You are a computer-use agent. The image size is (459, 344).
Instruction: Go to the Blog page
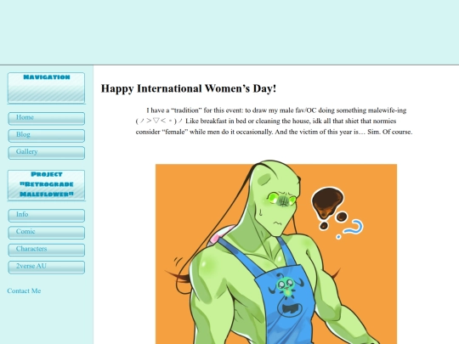pos(46,135)
